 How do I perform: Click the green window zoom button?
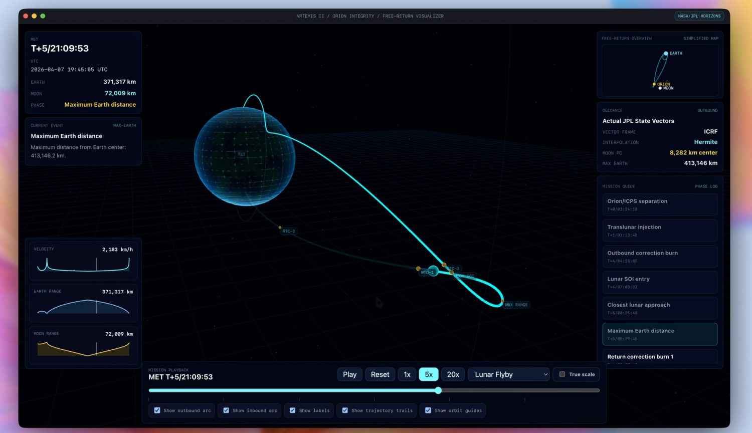43,16
